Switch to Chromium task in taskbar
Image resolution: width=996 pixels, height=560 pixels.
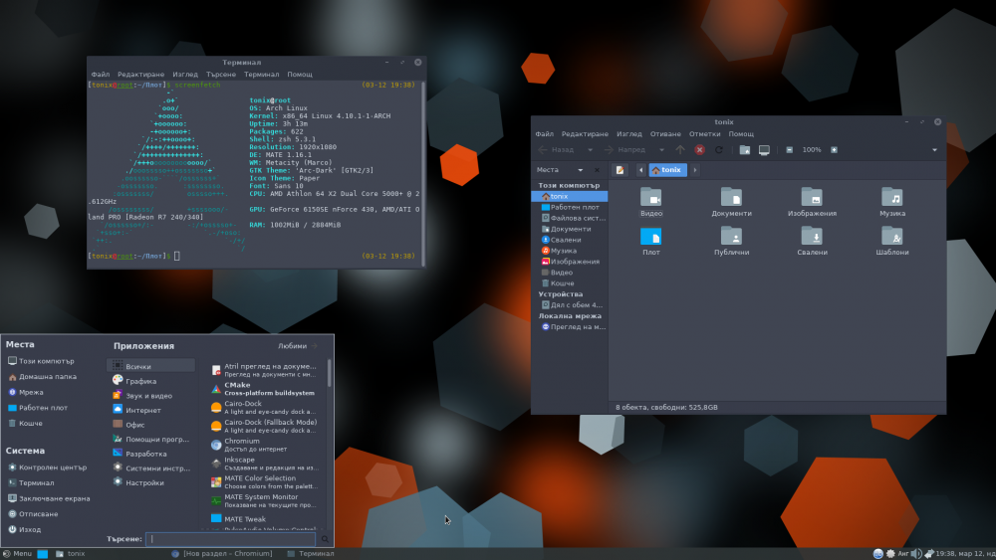(222, 554)
